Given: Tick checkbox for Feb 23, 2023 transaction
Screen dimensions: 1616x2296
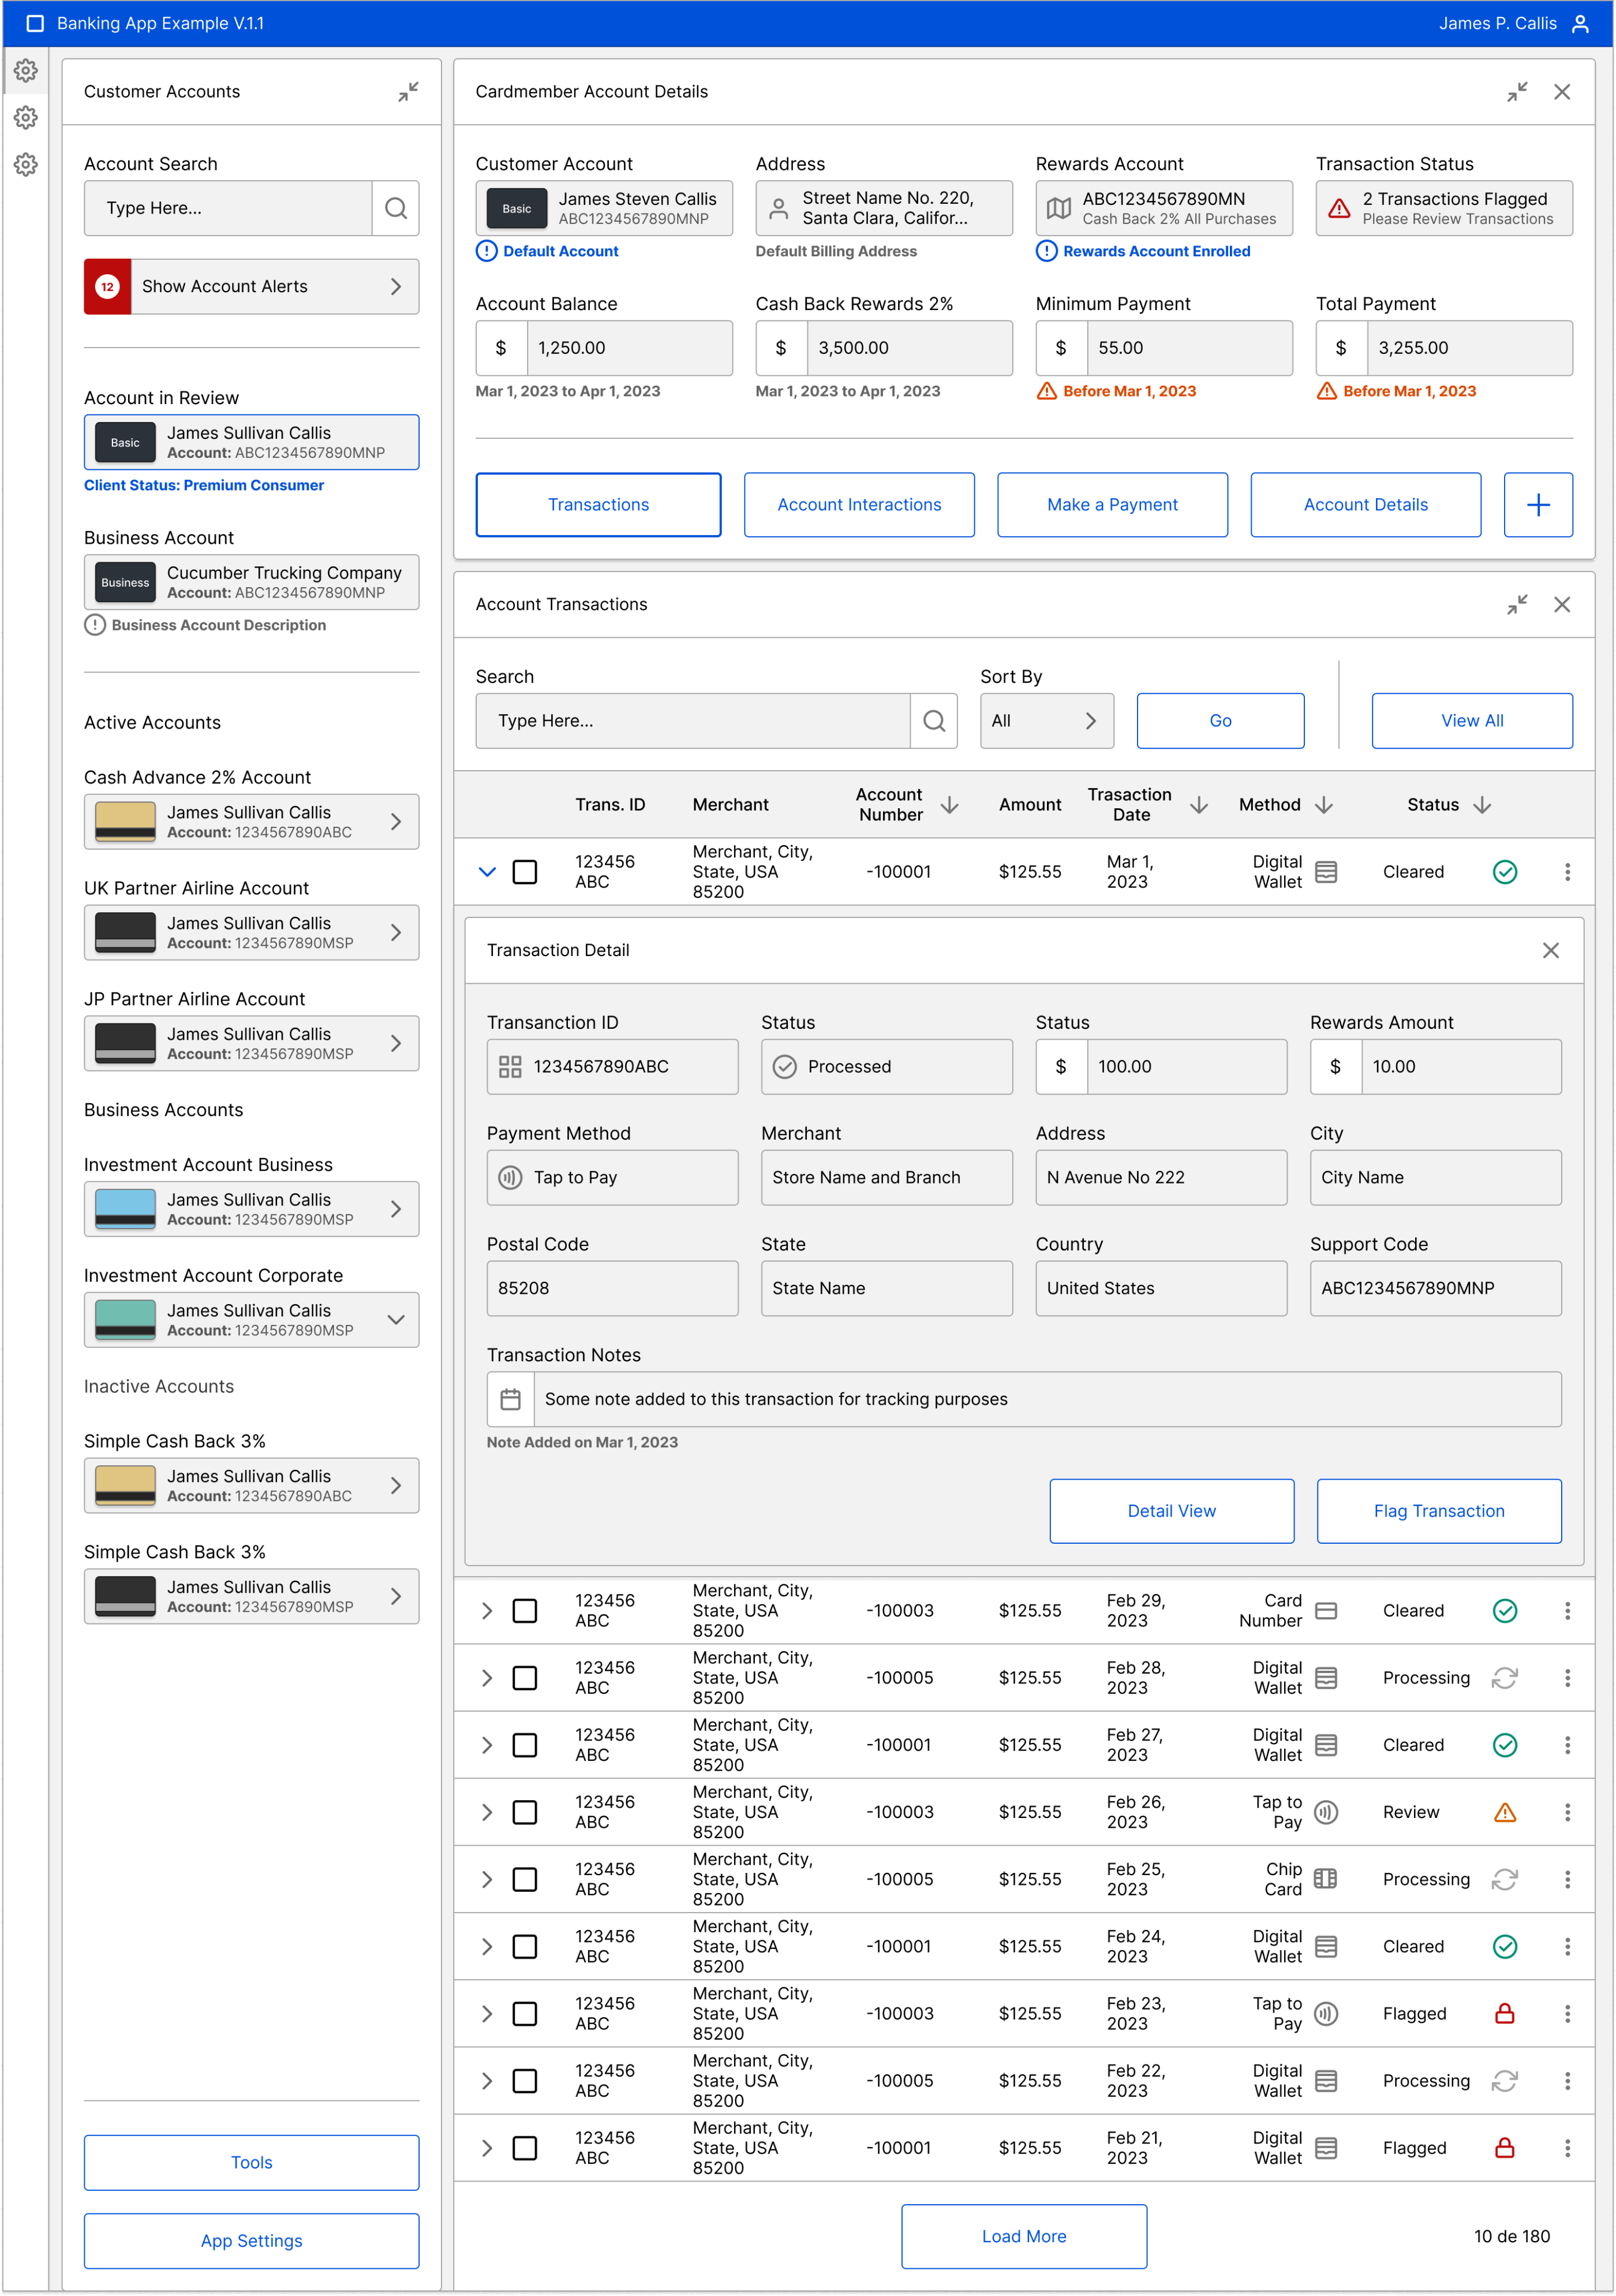Looking at the screenshot, I should (x=524, y=2013).
